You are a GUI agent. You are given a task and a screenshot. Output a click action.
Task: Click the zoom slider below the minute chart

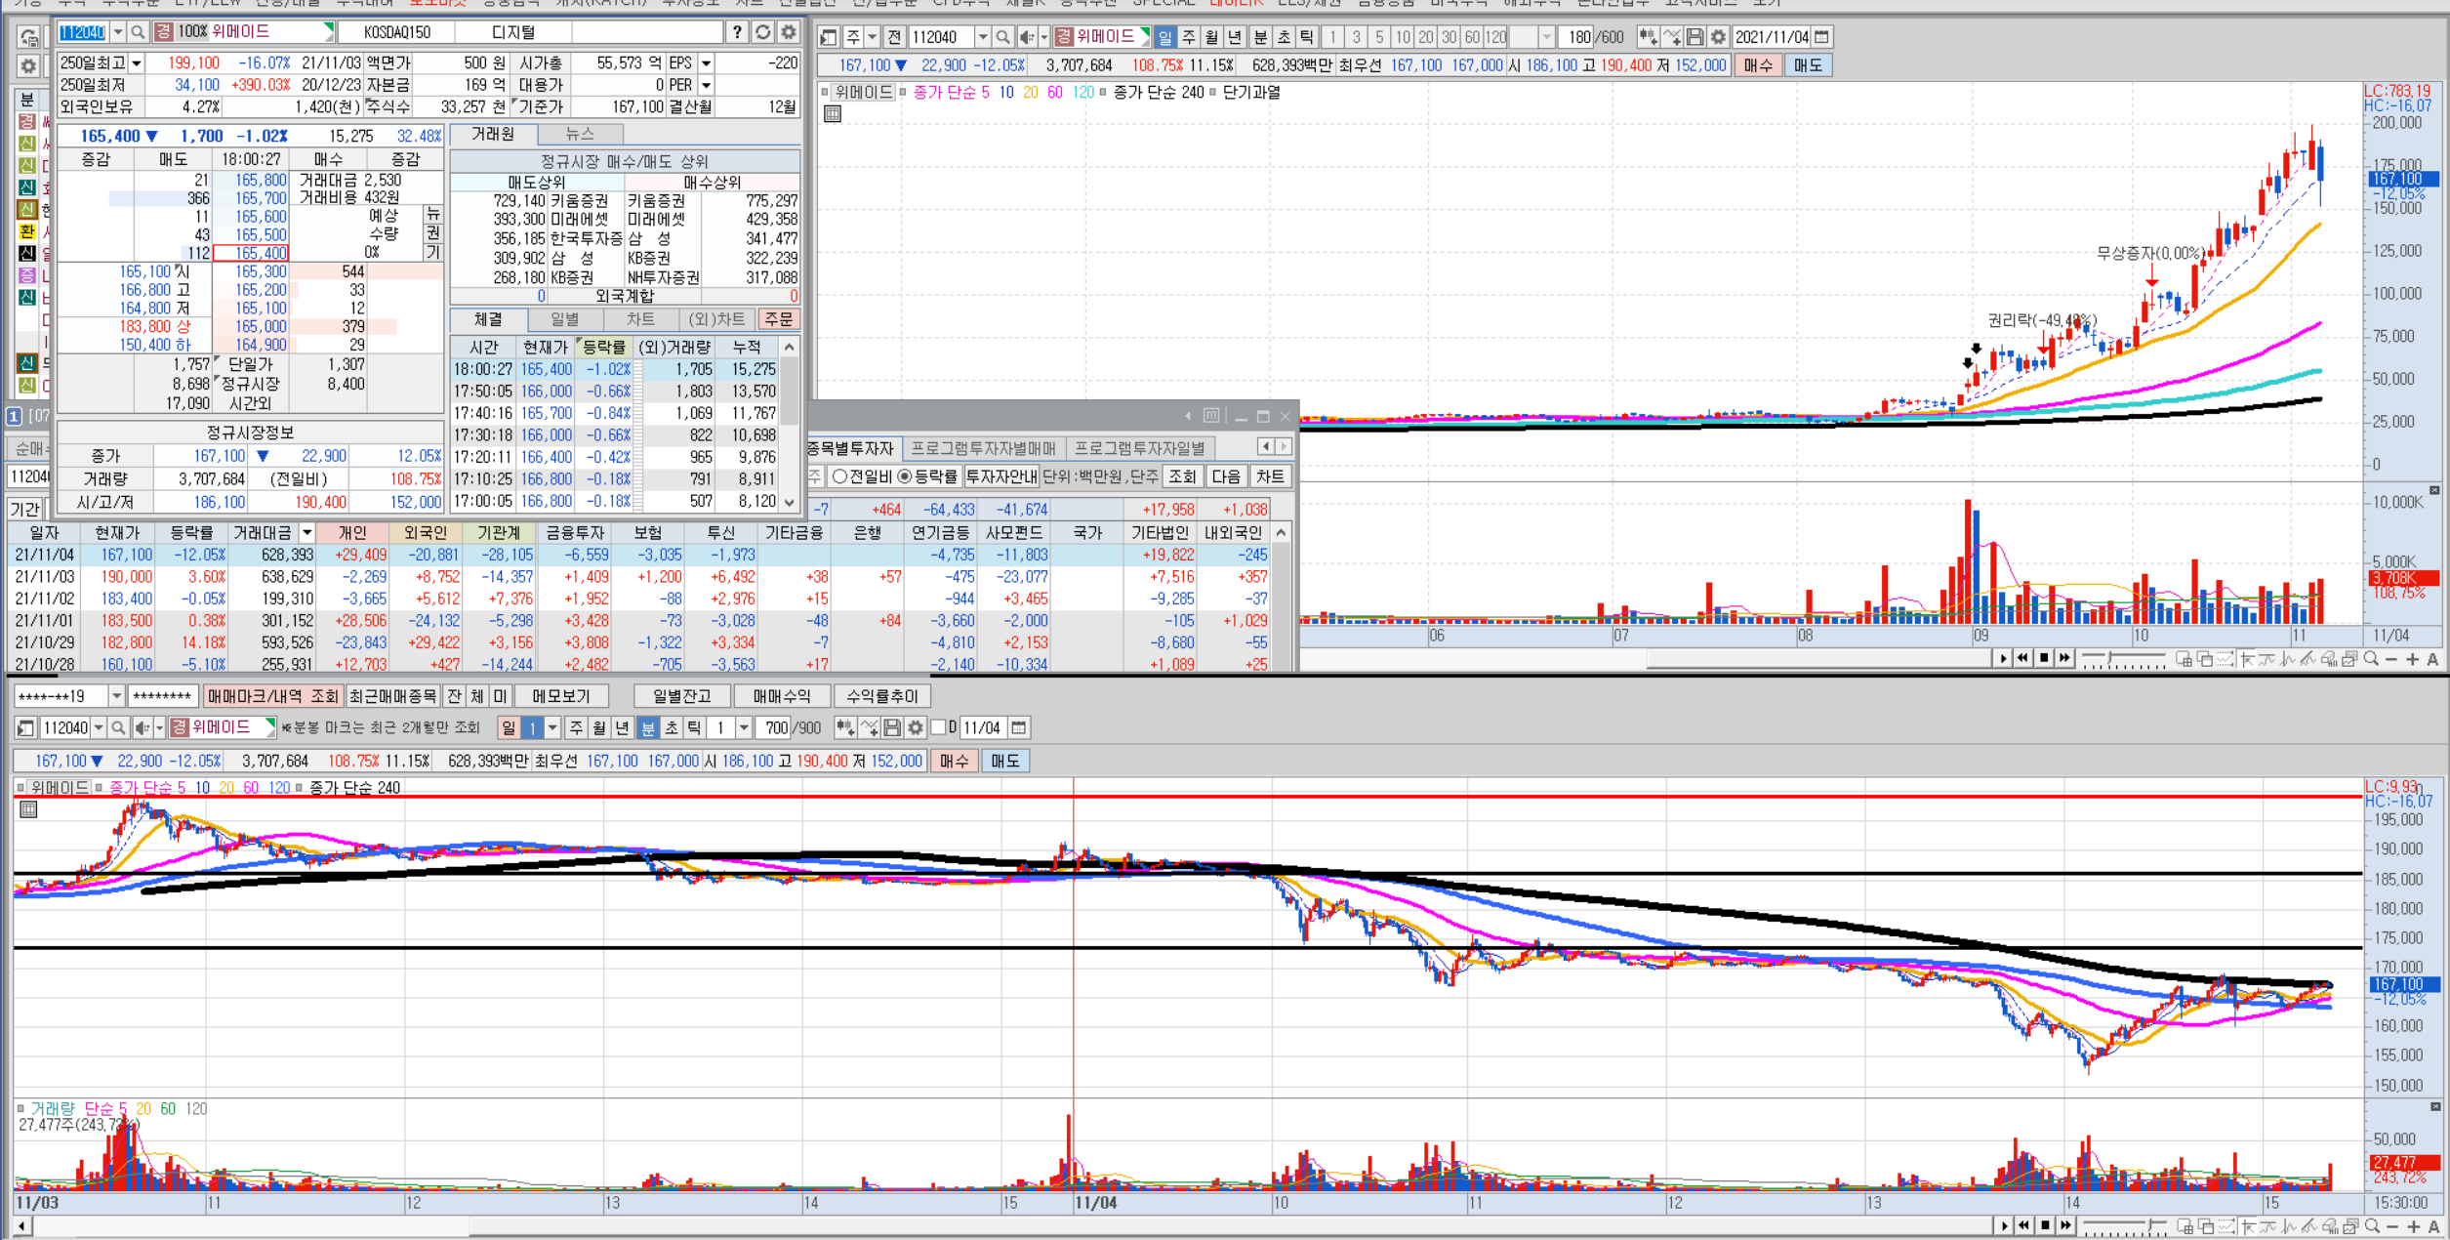pos(2124,1226)
